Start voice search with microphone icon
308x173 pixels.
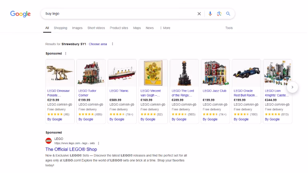tap(210, 14)
